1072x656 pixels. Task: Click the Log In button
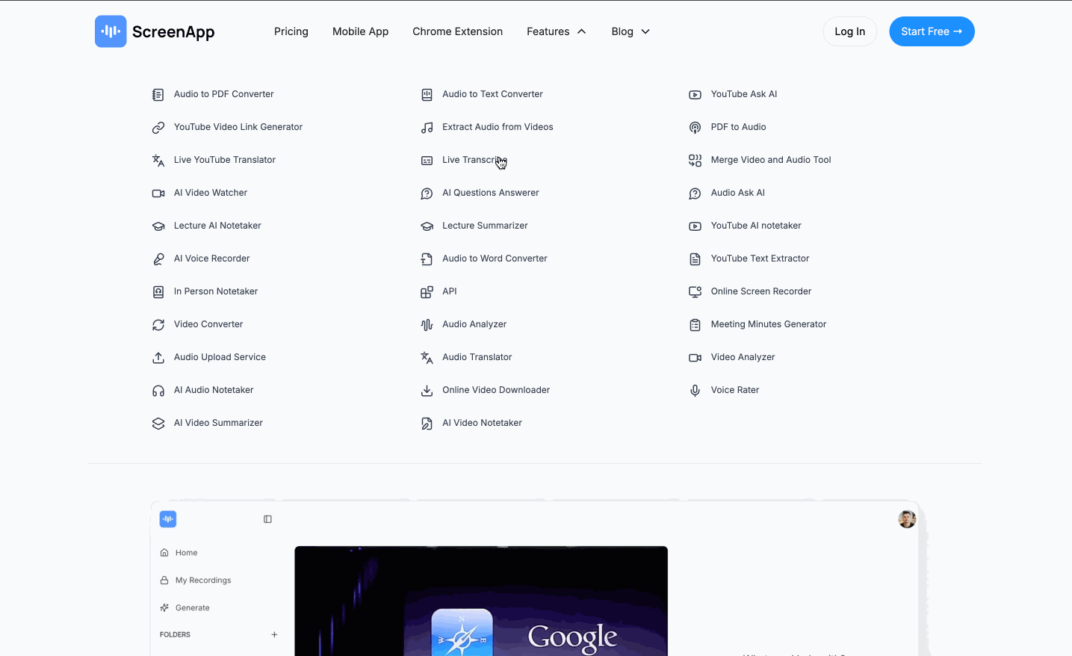849,31
